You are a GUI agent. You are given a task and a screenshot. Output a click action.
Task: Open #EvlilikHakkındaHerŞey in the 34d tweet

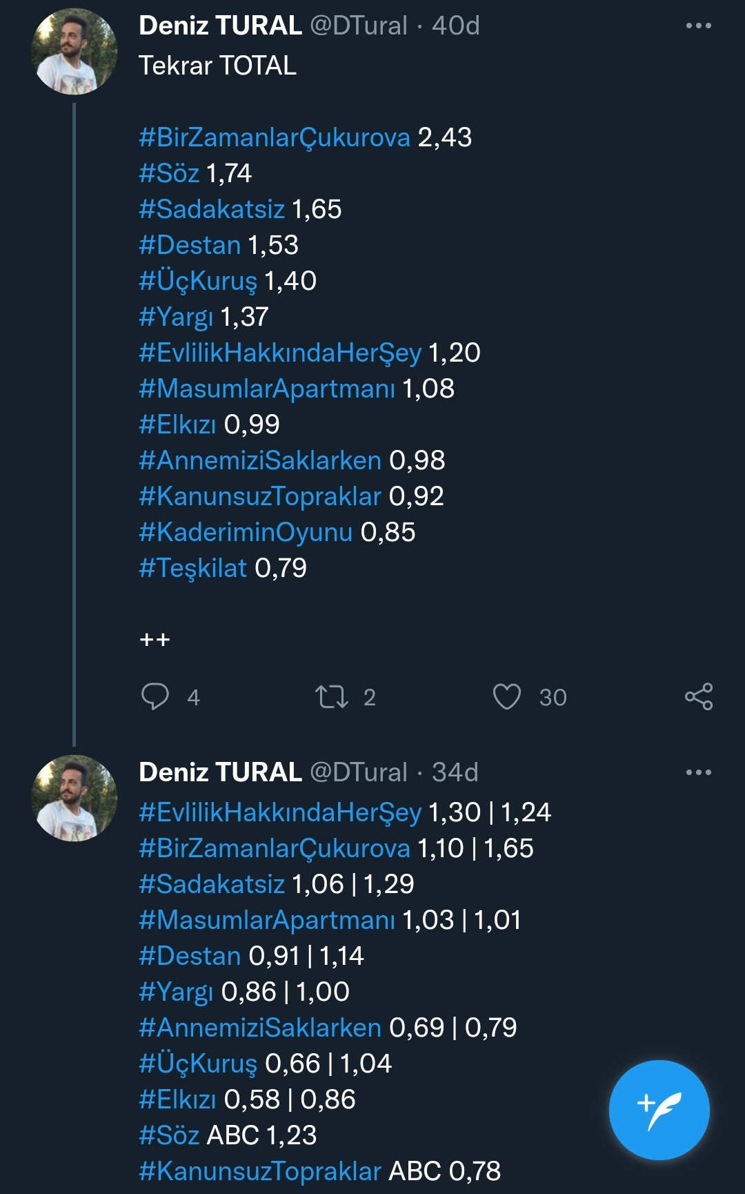pyautogui.click(x=280, y=812)
